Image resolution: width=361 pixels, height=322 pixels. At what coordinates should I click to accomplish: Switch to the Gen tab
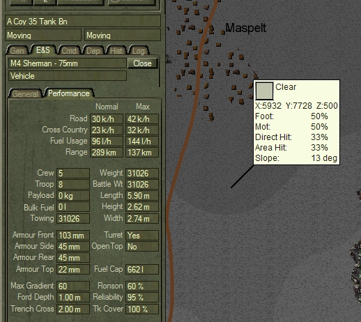click(x=17, y=50)
